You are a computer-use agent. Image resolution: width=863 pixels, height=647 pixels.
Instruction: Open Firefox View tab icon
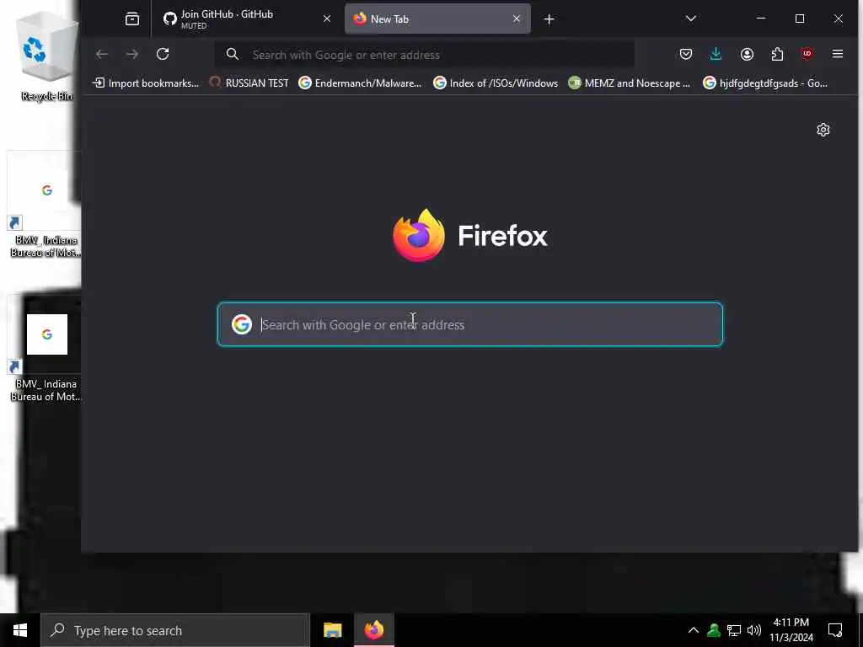pos(132,19)
